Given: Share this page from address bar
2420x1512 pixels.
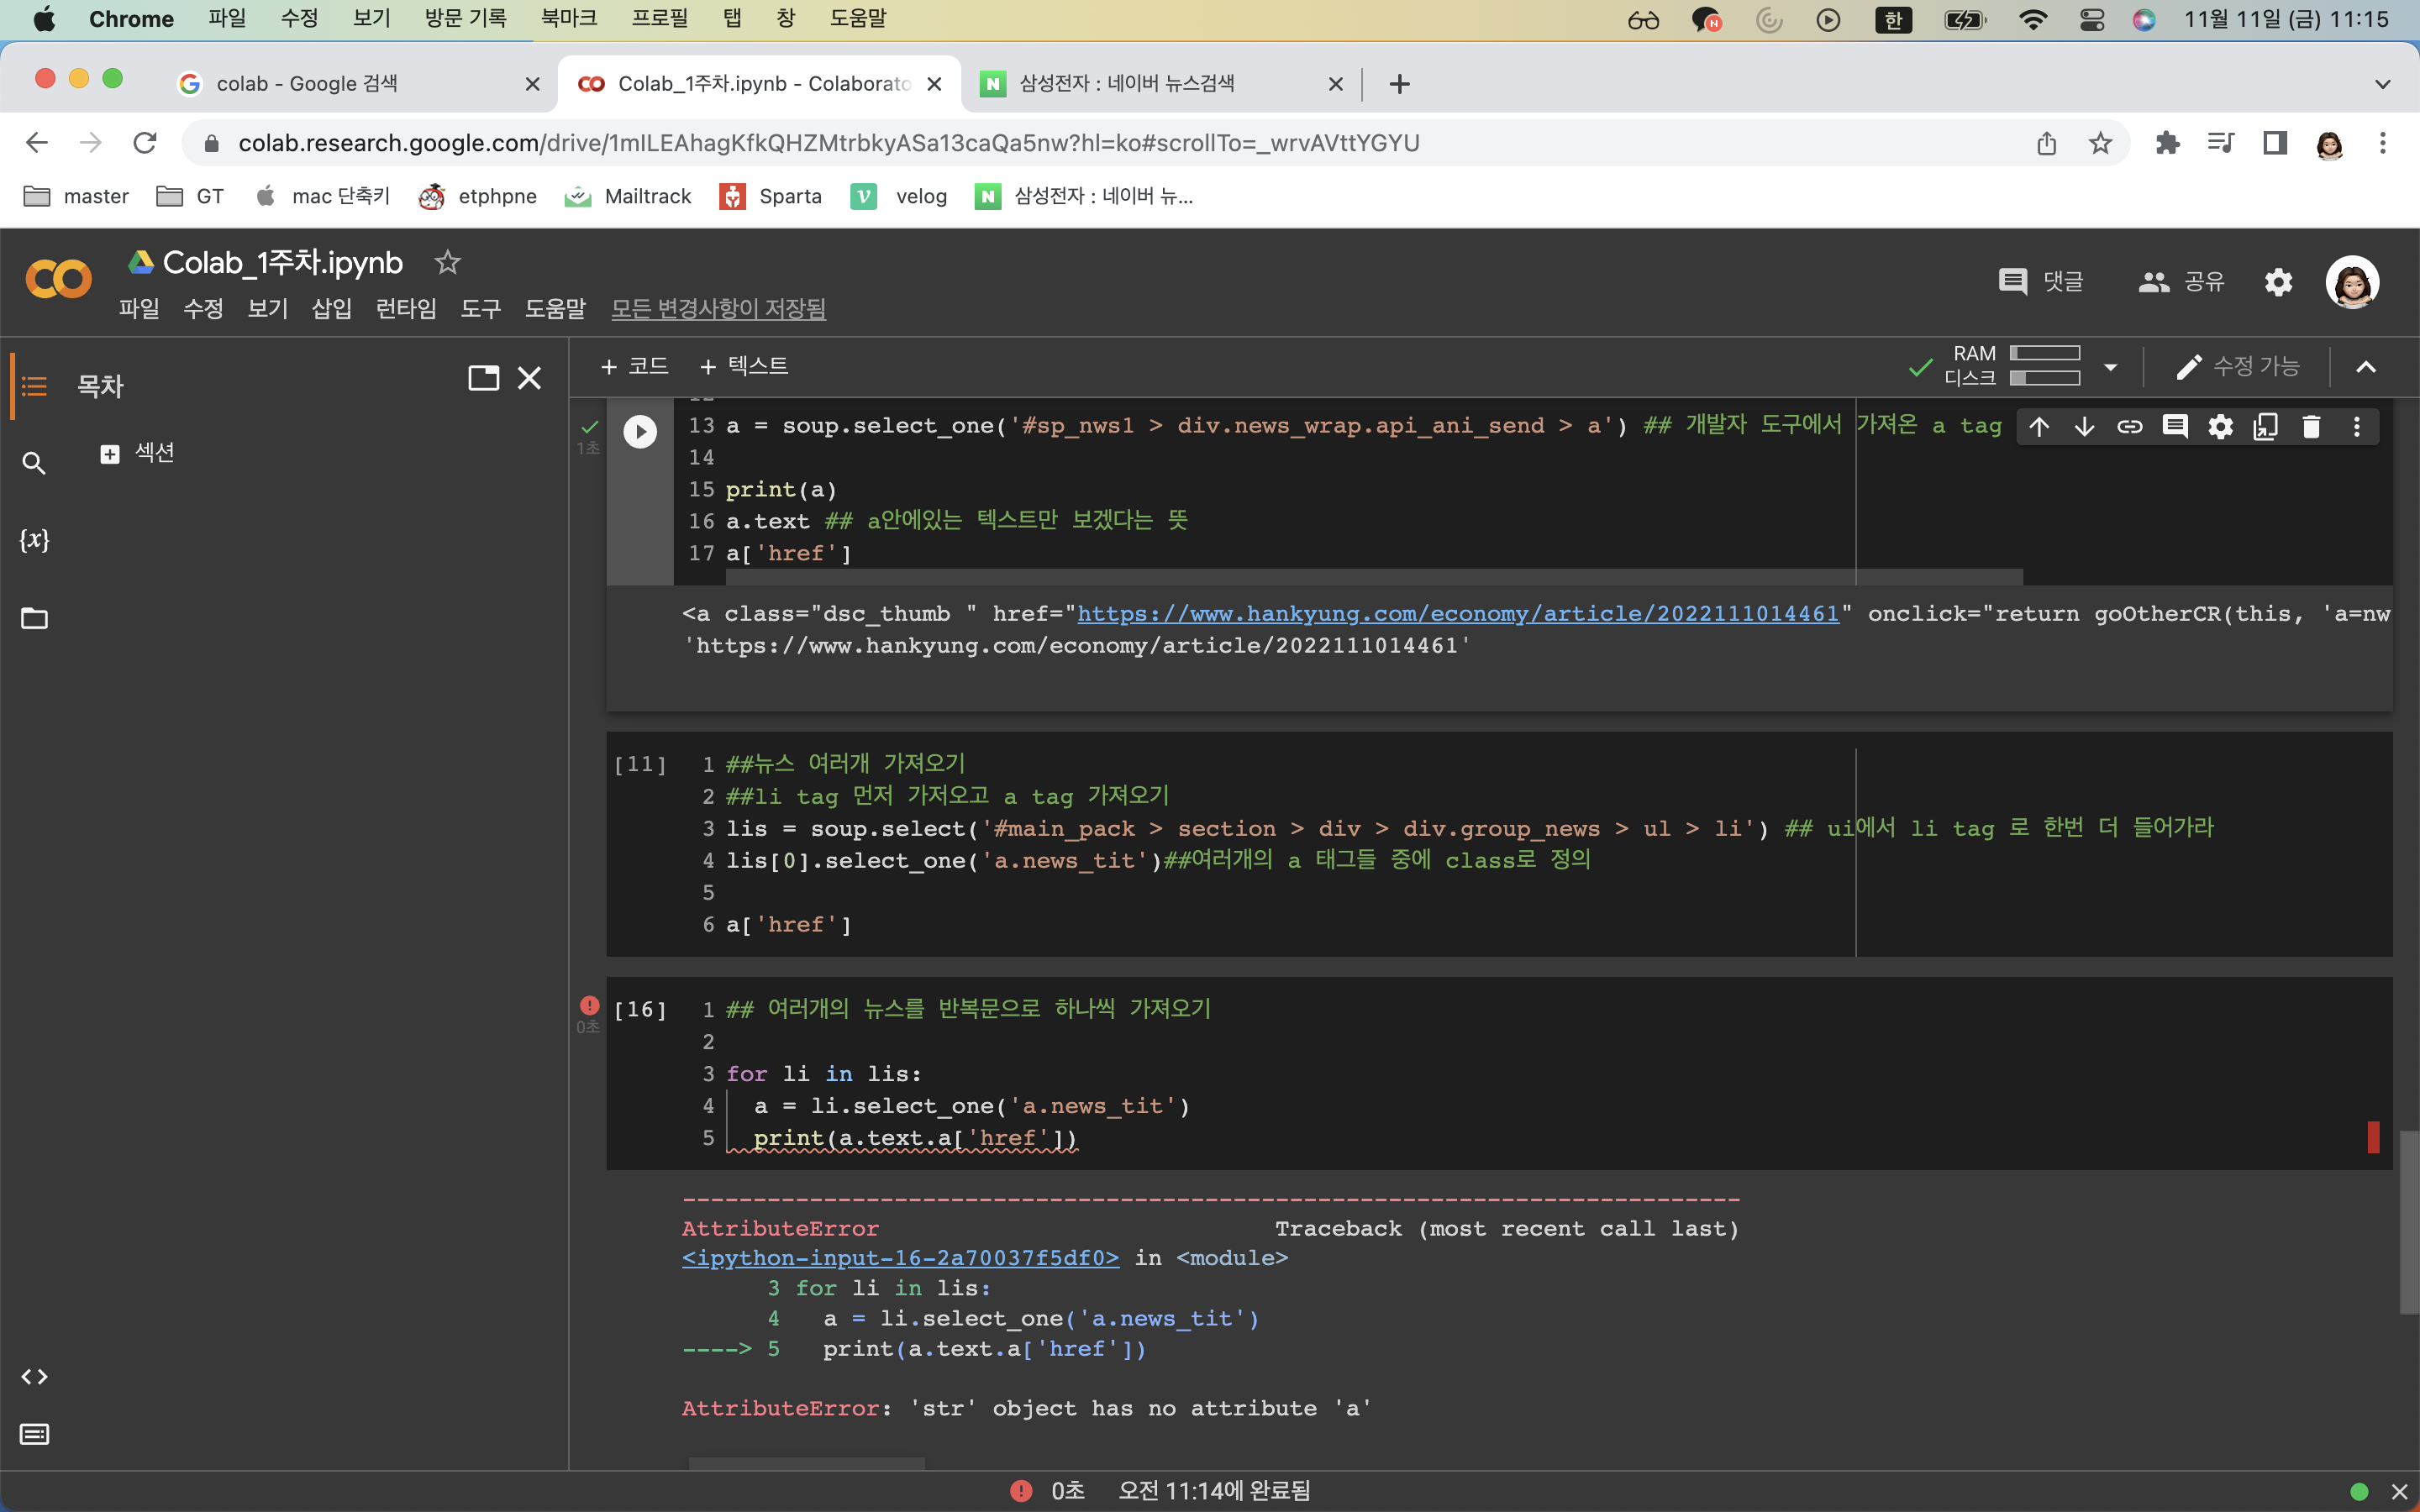Looking at the screenshot, I should pyautogui.click(x=2047, y=143).
